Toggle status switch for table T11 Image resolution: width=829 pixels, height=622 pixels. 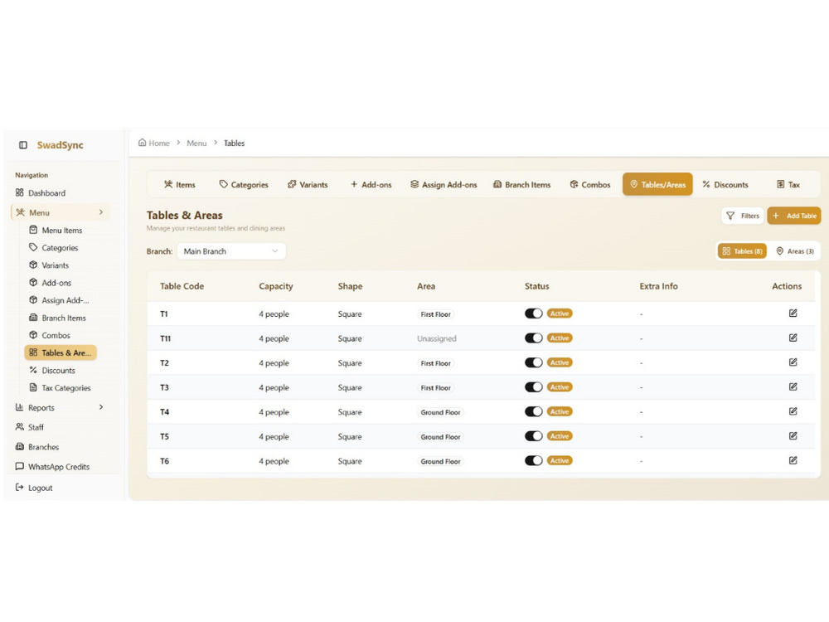[533, 338]
